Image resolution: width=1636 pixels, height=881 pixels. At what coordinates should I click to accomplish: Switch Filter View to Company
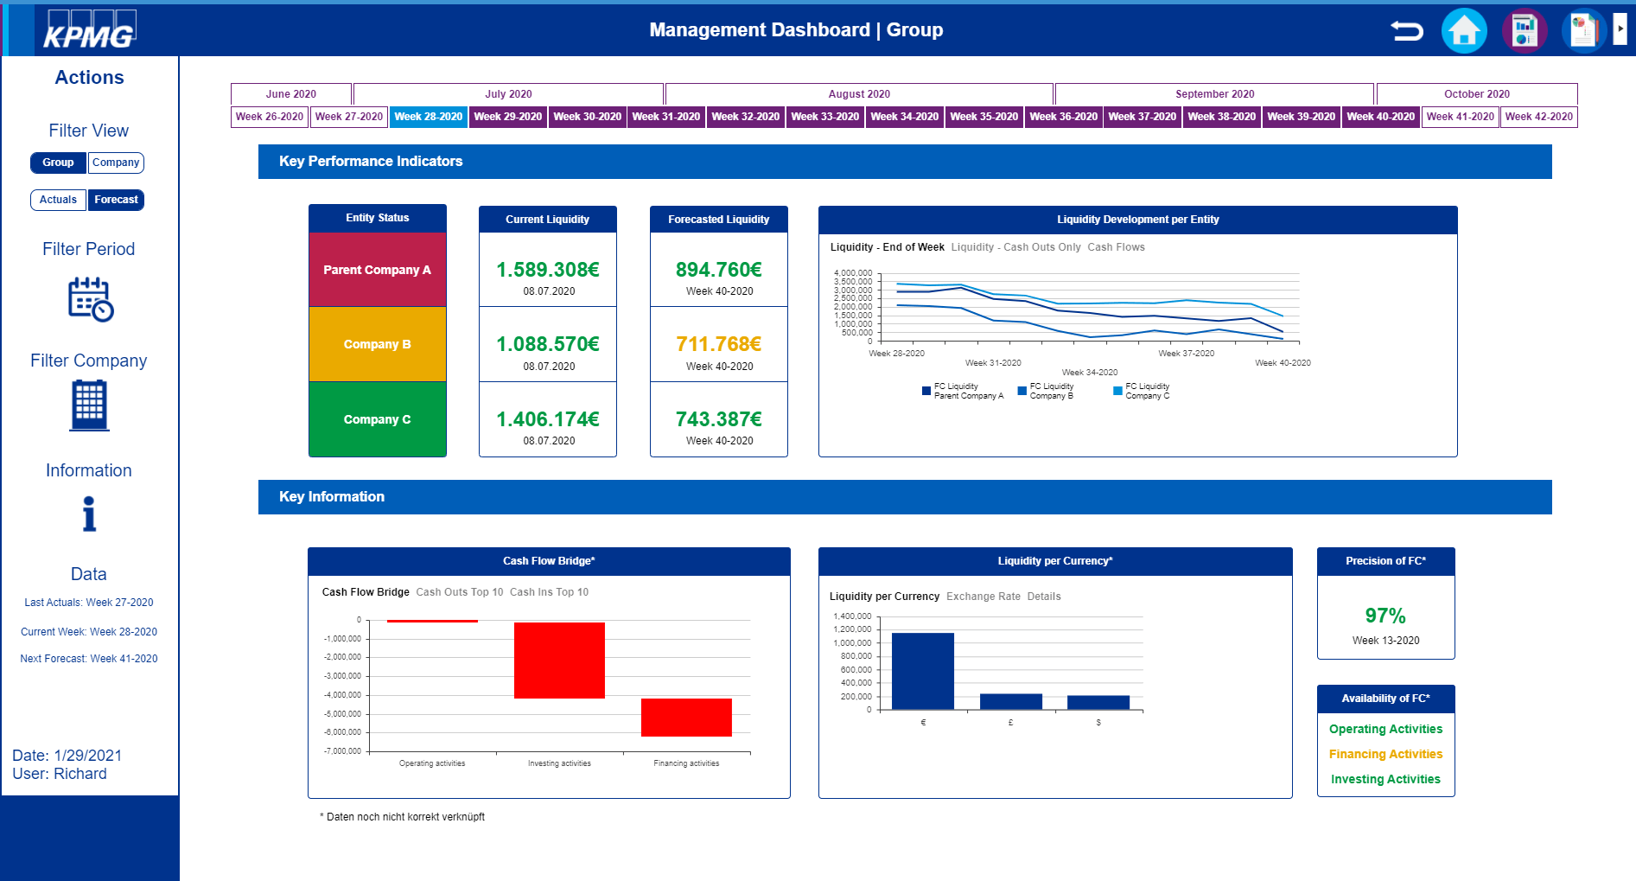point(116,163)
